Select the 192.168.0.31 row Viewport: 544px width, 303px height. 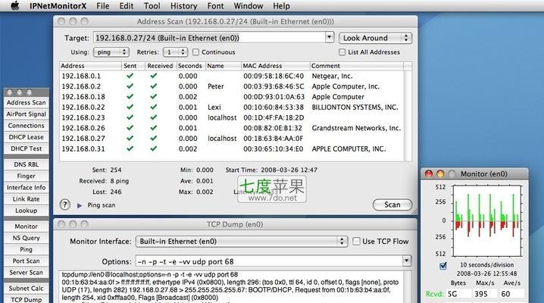[x=231, y=148]
